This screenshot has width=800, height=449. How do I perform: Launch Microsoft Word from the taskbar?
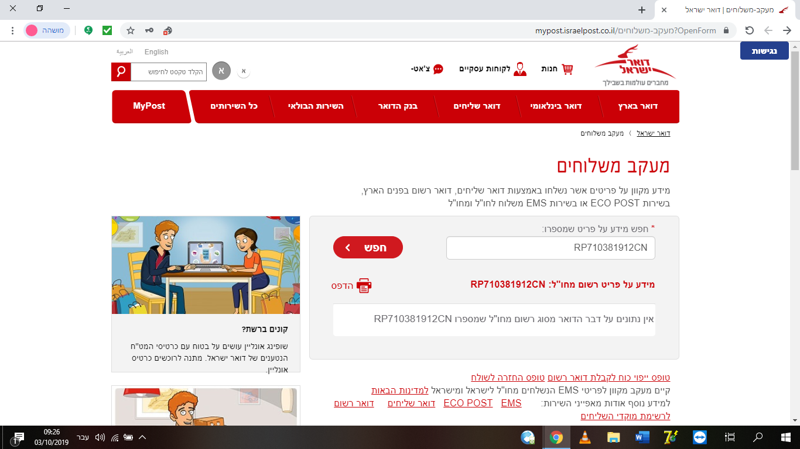pos(642,437)
